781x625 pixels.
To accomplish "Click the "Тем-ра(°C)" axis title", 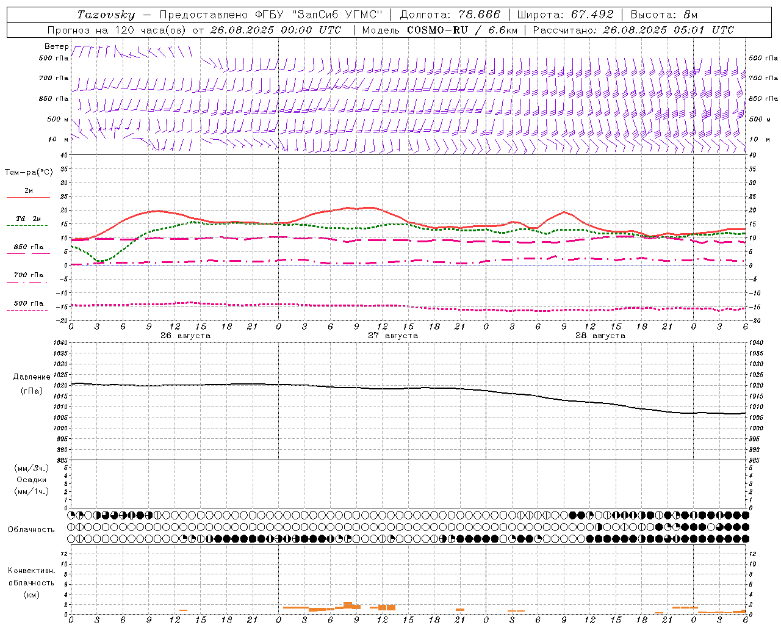I will click(x=29, y=173).
